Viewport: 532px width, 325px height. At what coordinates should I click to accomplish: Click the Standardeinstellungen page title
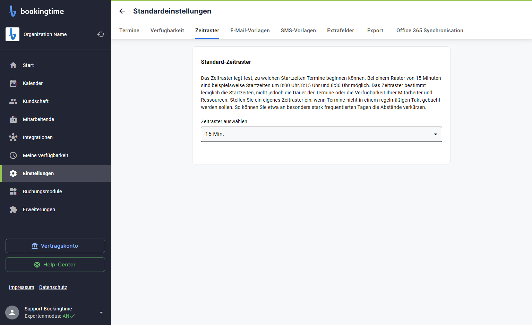point(172,11)
